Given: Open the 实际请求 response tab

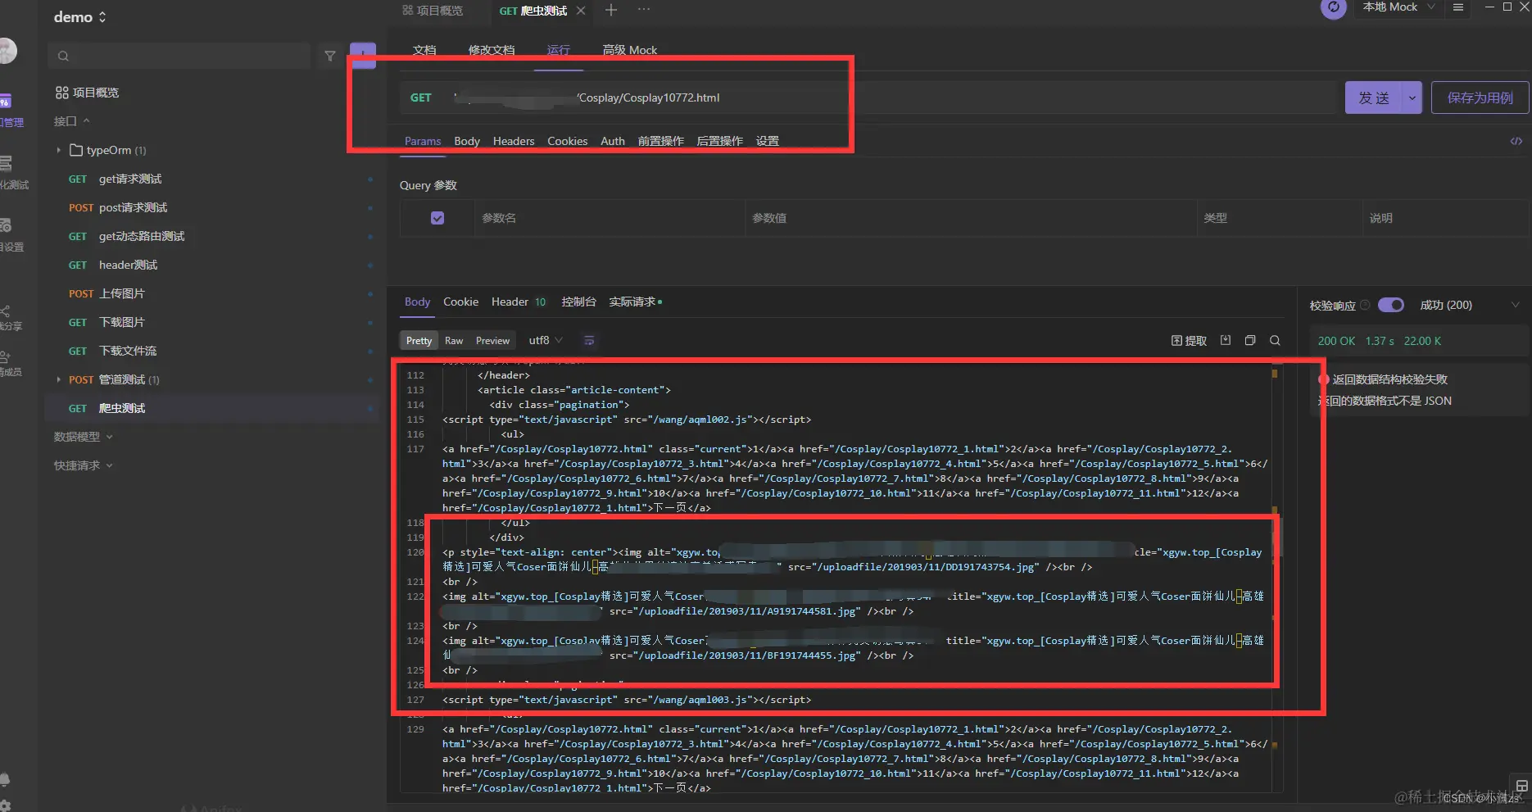Looking at the screenshot, I should point(636,302).
